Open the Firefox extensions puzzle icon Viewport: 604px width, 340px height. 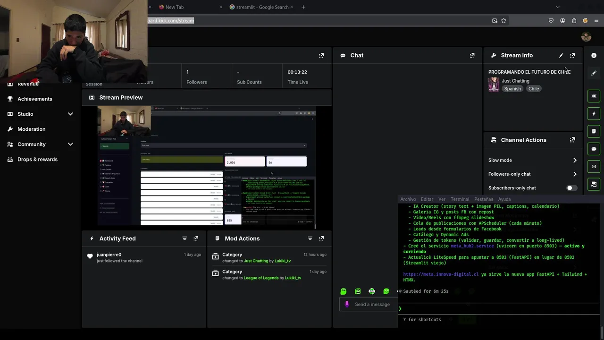pyautogui.click(x=574, y=20)
